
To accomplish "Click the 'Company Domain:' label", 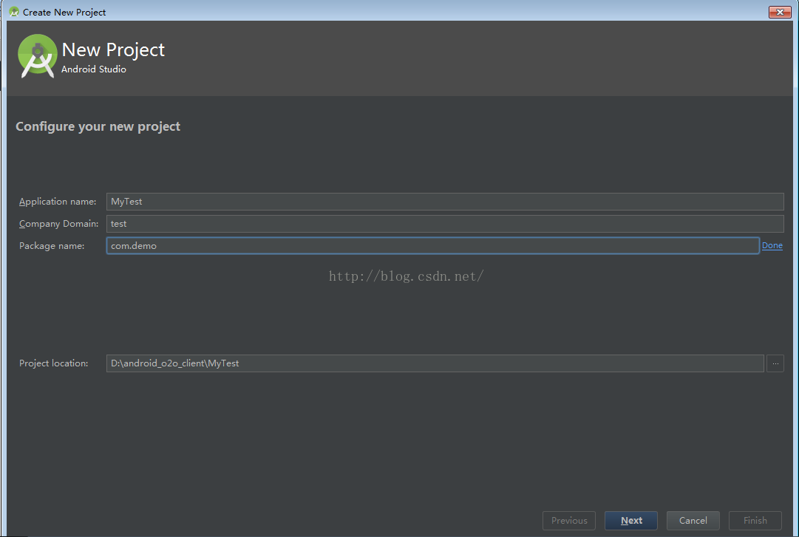I will (x=58, y=224).
